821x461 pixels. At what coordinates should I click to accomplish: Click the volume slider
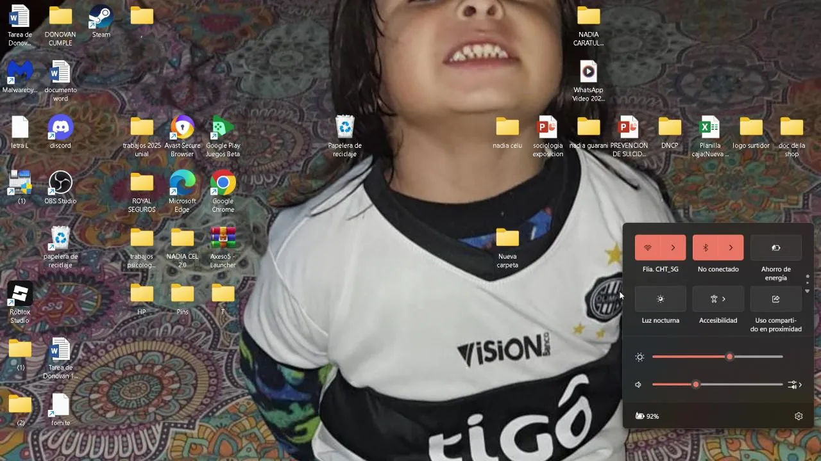point(717,385)
